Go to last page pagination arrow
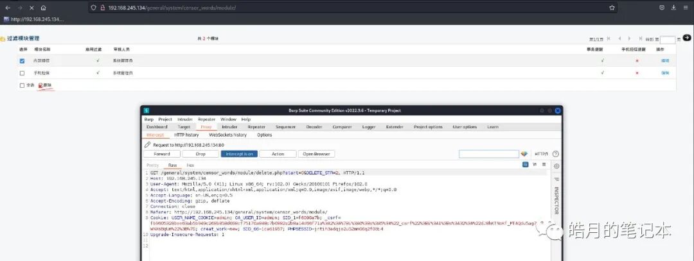 (x=639, y=38)
